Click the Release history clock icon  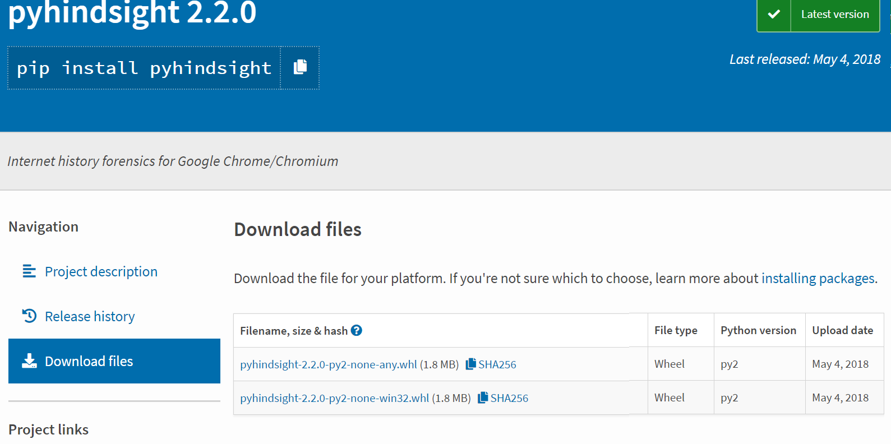29,316
